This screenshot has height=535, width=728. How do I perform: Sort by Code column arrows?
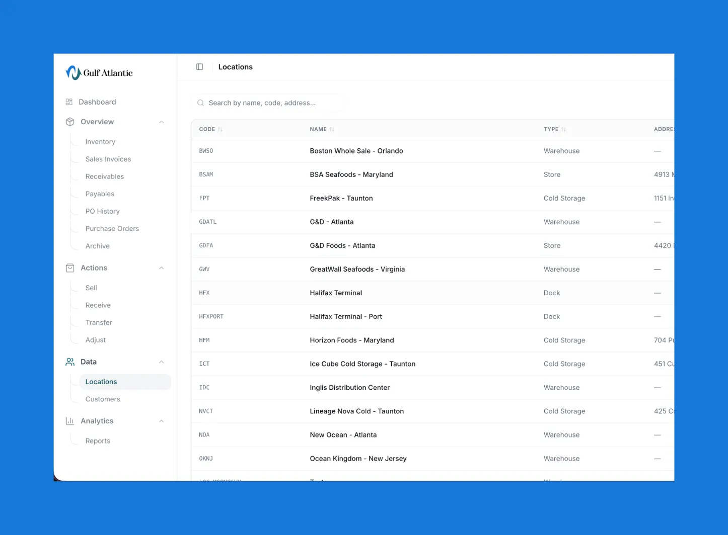click(x=221, y=129)
